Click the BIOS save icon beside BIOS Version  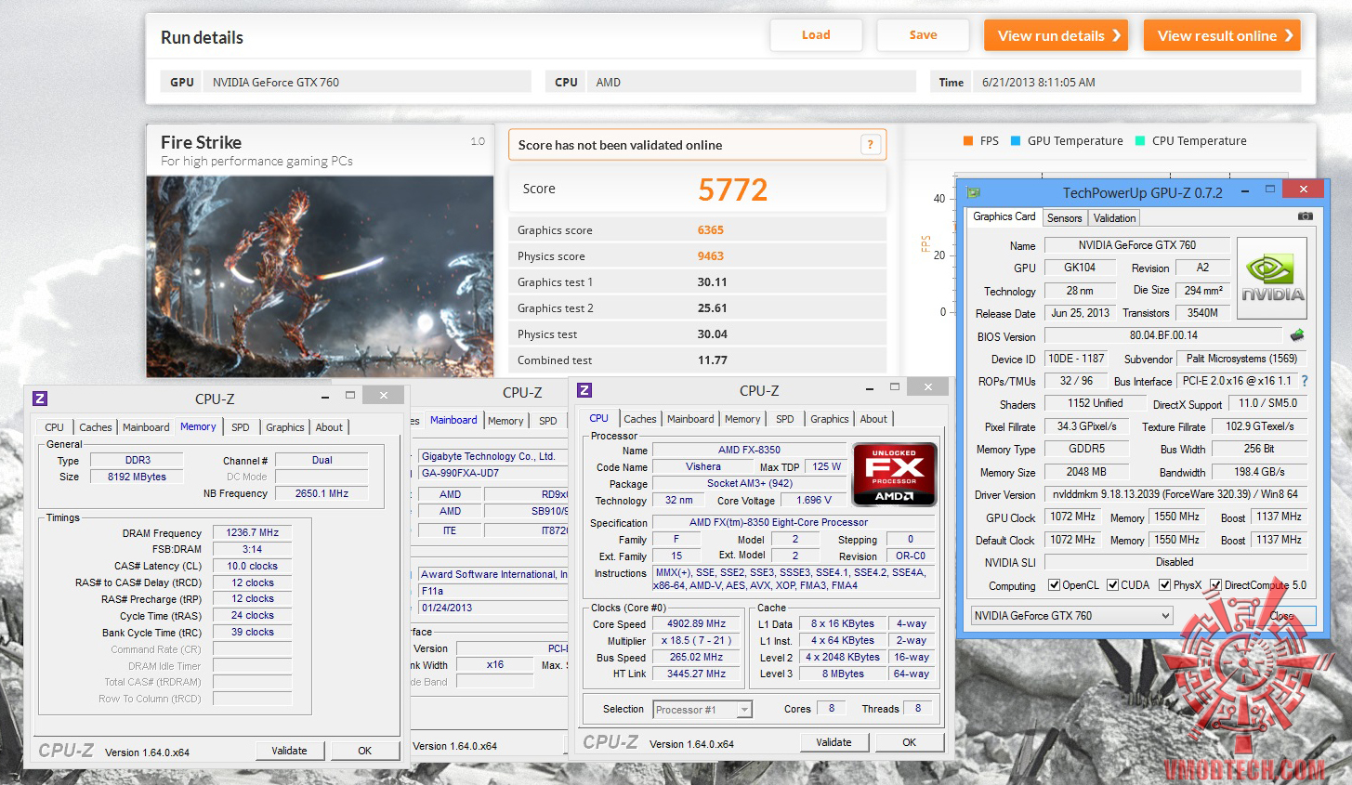1297,334
